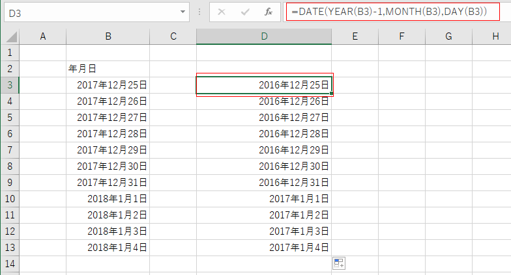Select column B header

(108, 36)
